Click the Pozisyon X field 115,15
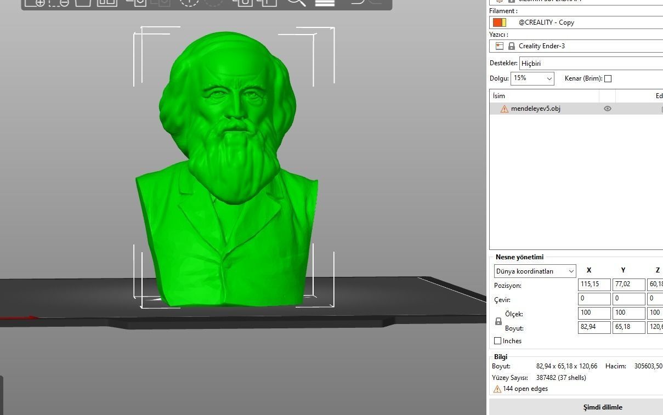 tap(594, 285)
